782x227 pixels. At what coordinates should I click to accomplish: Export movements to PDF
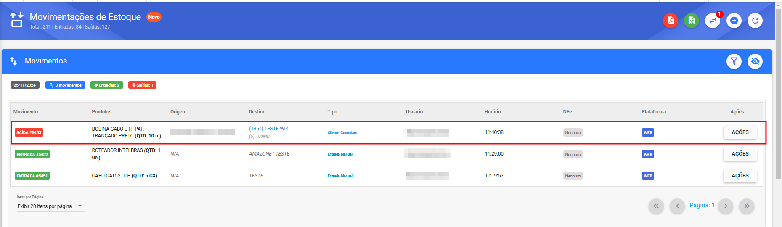click(670, 21)
